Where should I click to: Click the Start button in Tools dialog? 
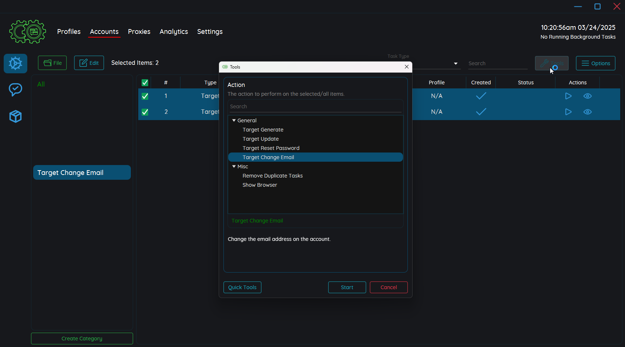tap(347, 287)
